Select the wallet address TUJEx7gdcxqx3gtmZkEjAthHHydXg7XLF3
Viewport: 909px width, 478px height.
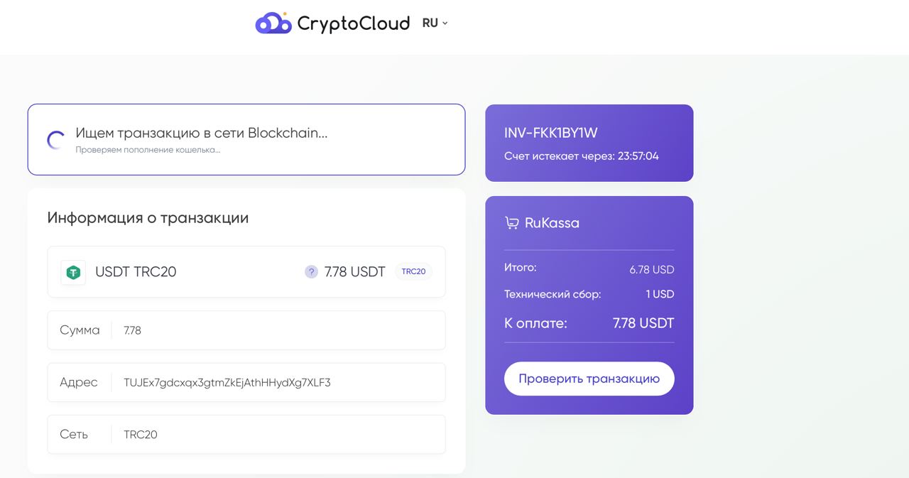[x=227, y=382]
